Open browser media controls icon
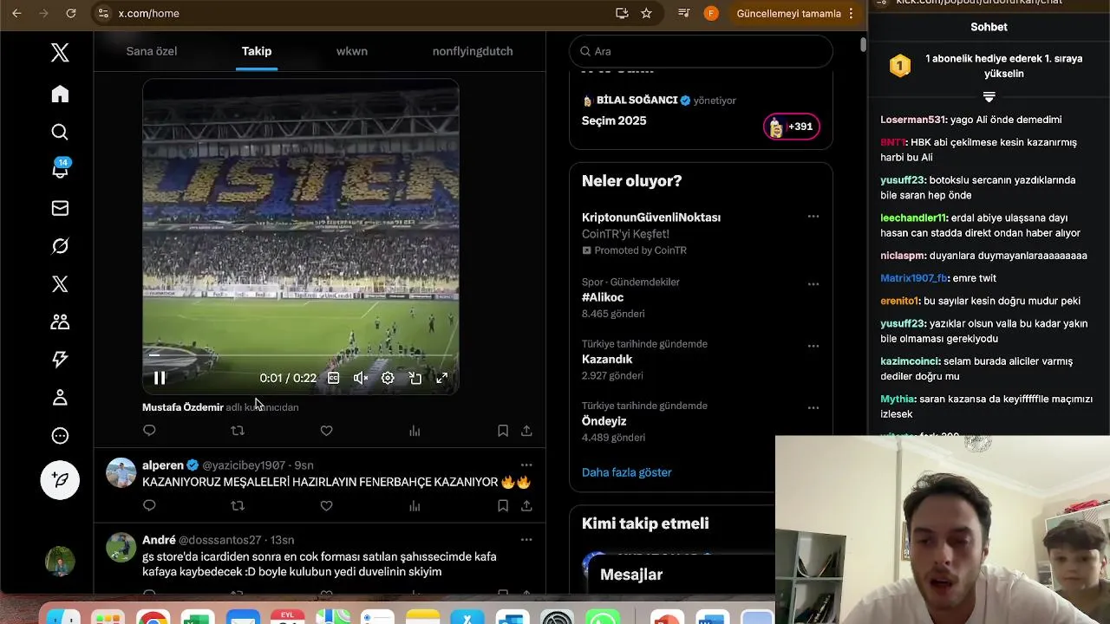 coord(684,13)
